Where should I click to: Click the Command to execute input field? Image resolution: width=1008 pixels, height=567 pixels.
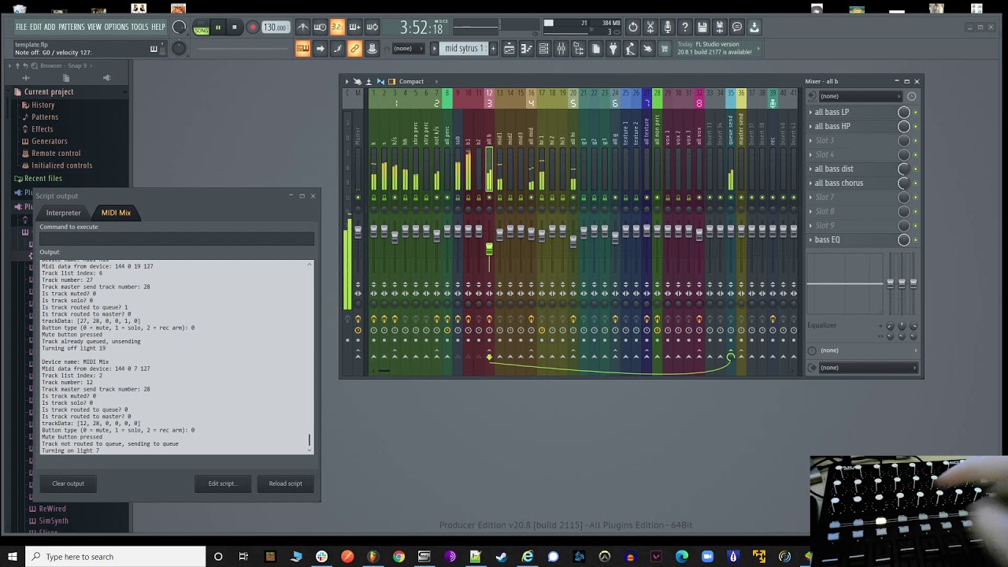coord(176,239)
